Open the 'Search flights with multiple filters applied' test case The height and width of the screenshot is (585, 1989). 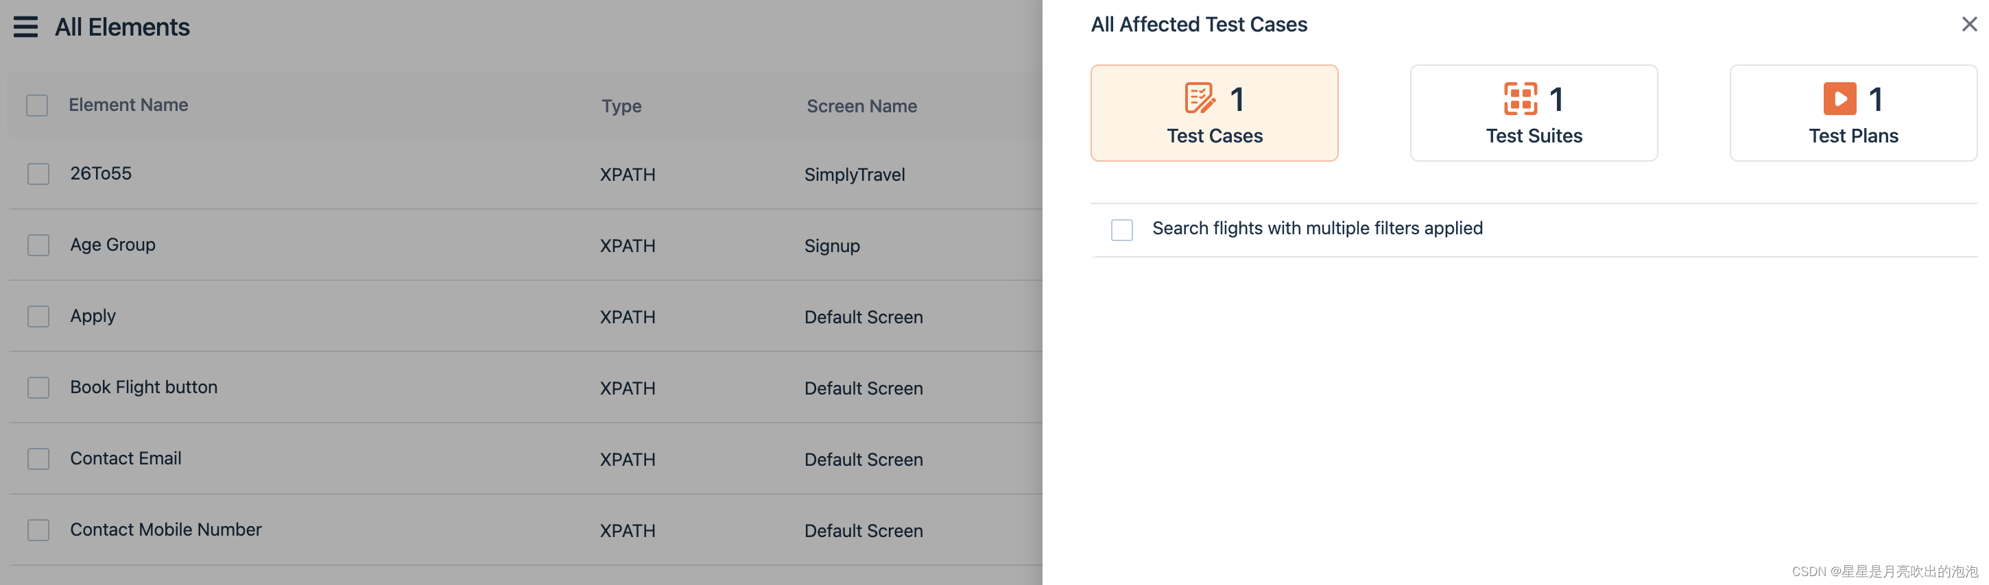point(1318,228)
